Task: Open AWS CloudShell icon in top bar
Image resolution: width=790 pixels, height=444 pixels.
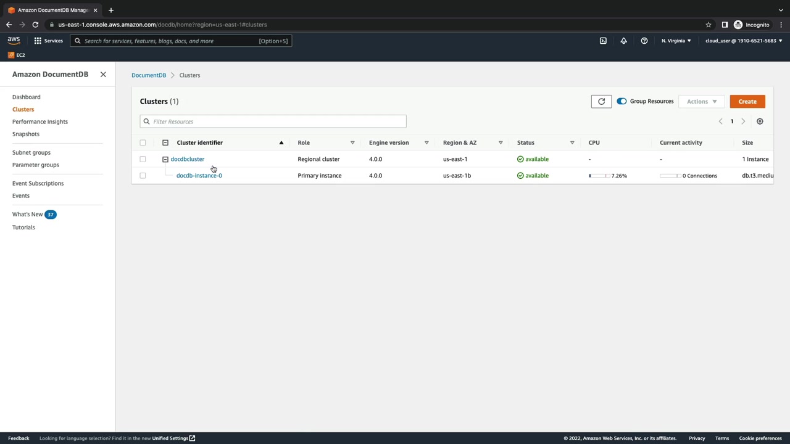Action: coord(603,41)
